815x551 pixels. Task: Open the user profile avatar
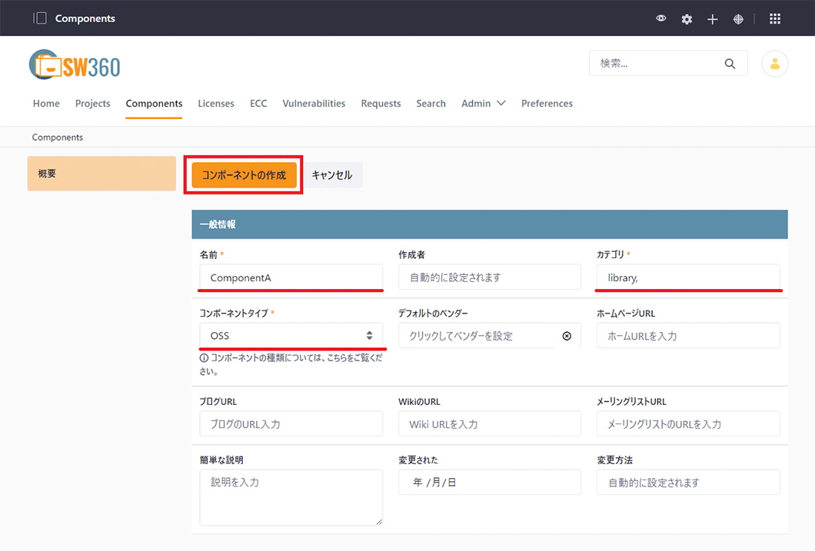(x=774, y=64)
